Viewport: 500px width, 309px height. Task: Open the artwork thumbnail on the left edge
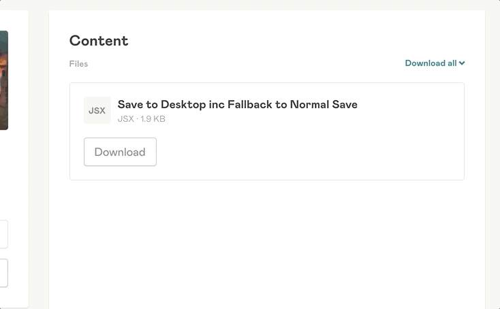[x=3, y=80]
